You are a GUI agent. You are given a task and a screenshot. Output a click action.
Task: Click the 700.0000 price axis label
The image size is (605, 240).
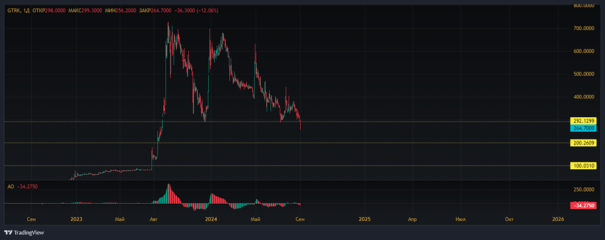[584, 28]
